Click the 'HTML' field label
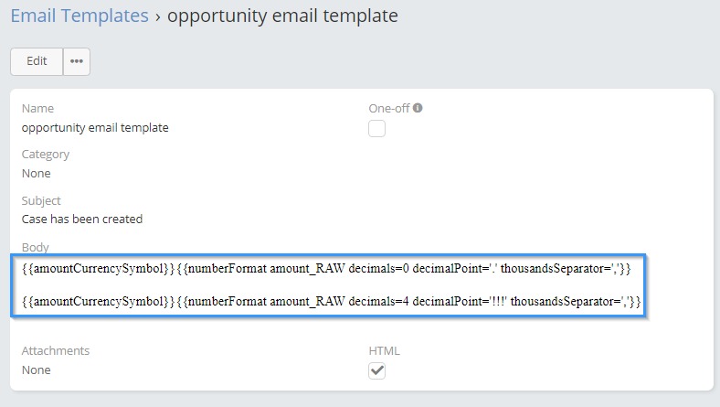Screen dimensions: 720x407 tap(384, 350)
